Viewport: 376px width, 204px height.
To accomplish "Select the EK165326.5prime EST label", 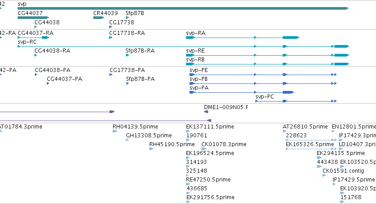I will 310,144.
